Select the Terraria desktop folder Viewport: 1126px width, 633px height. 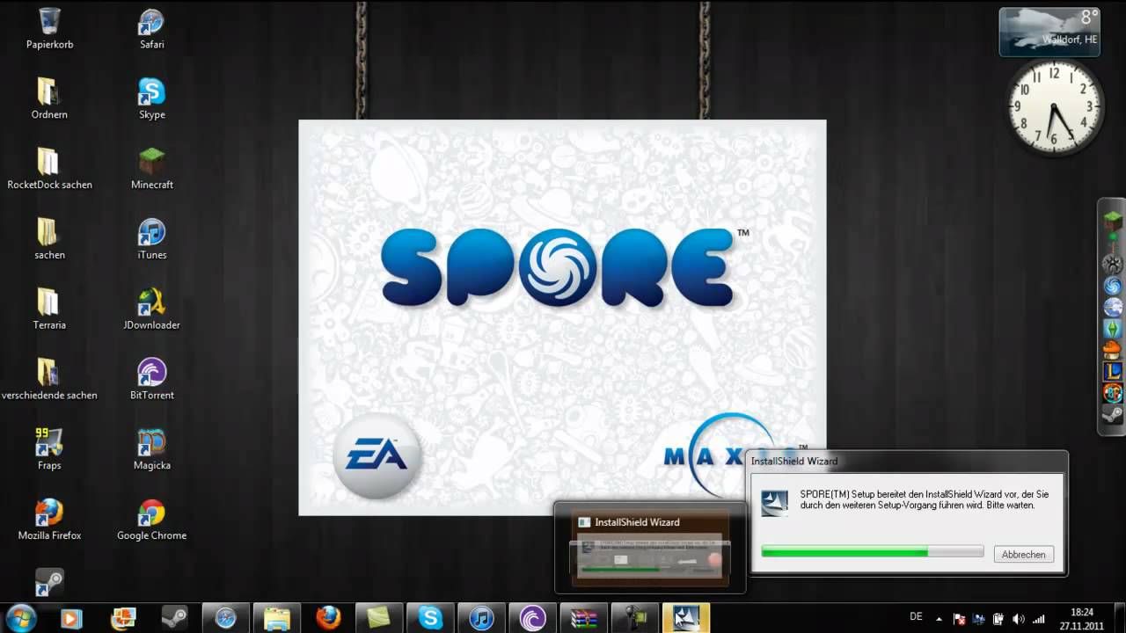click(49, 309)
